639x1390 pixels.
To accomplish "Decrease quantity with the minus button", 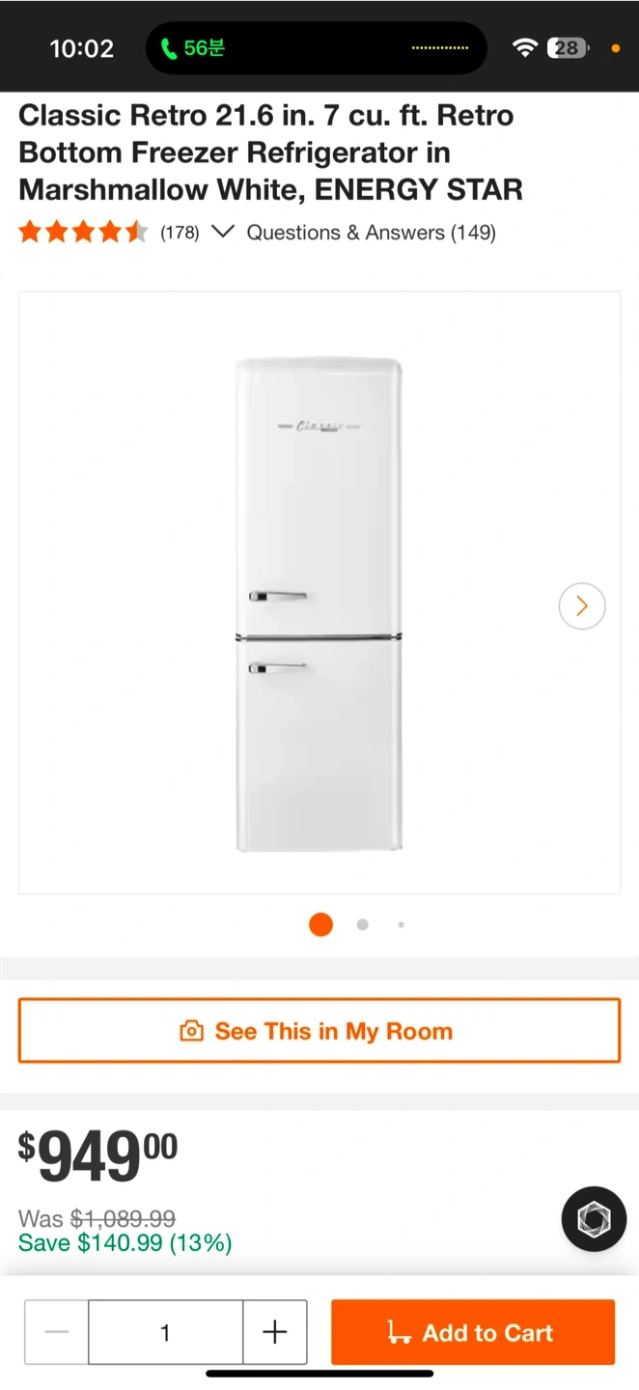I will [x=57, y=1333].
